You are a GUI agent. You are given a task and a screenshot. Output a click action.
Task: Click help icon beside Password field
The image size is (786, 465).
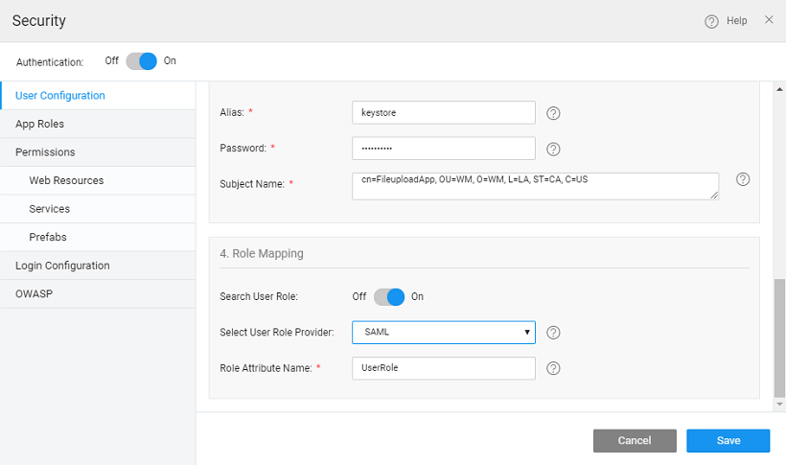[x=553, y=149]
